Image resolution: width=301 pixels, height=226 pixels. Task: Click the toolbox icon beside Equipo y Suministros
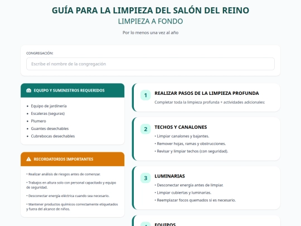[28, 90]
